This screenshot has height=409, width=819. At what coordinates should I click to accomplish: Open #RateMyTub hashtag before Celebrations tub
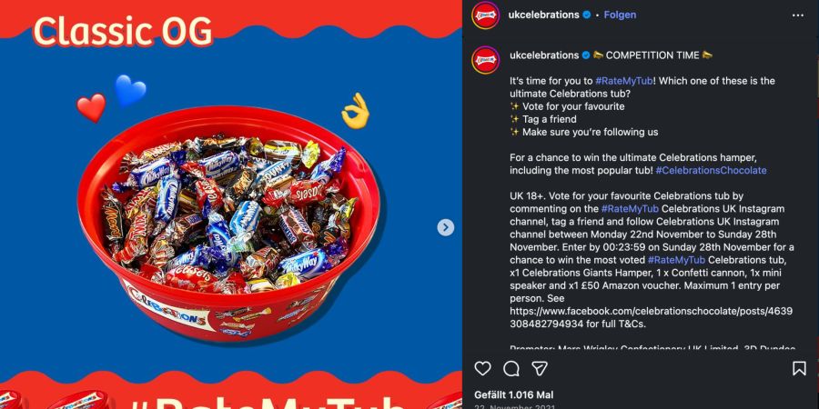click(x=676, y=260)
